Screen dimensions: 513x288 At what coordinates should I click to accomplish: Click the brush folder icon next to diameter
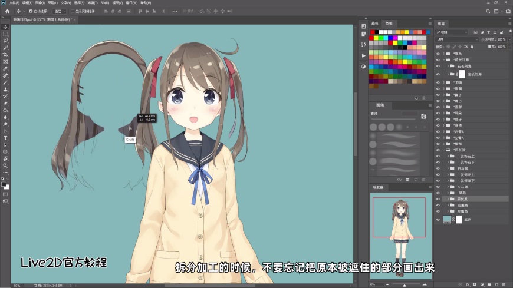point(423,117)
